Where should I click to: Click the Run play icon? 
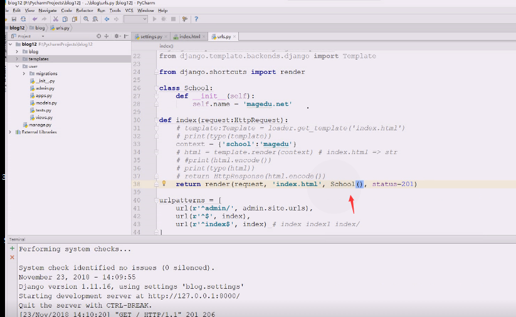point(154,19)
